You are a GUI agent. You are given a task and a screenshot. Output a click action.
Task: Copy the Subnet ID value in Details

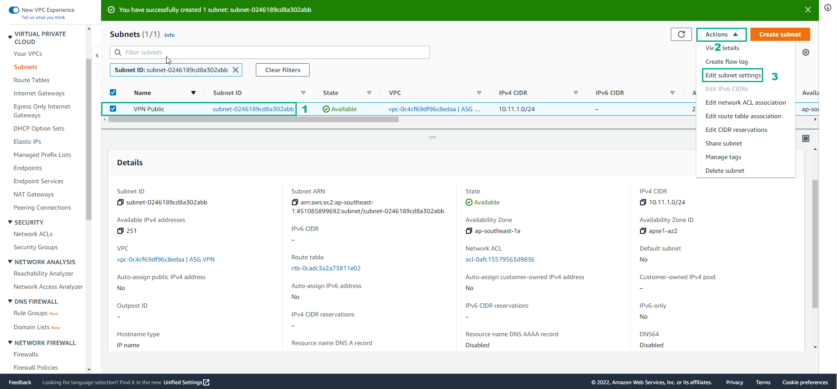(x=120, y=202)
